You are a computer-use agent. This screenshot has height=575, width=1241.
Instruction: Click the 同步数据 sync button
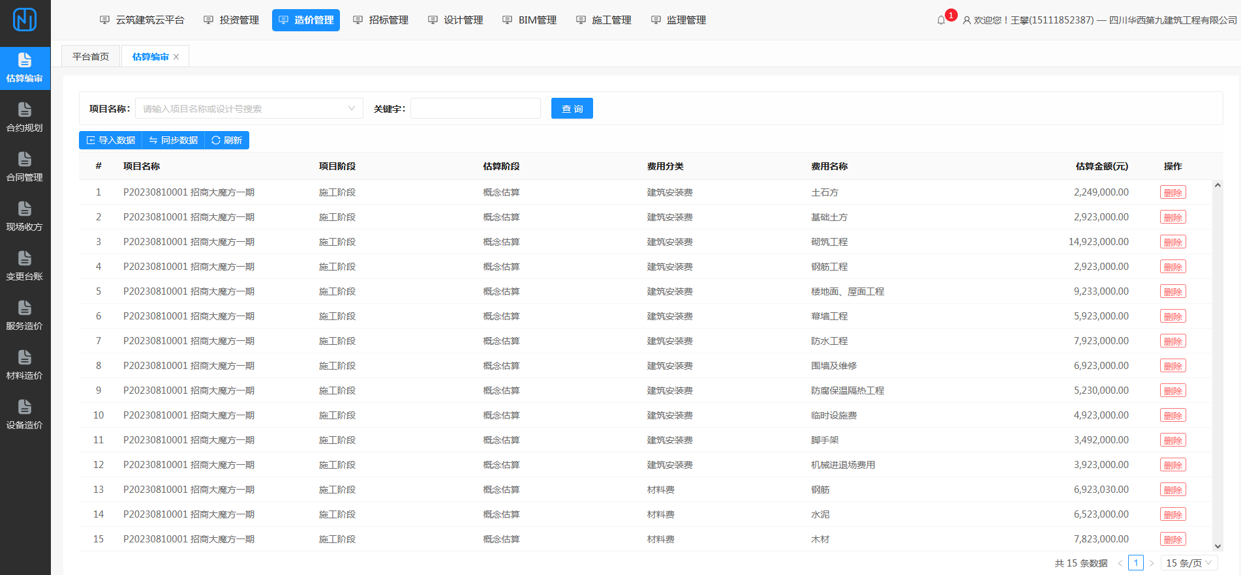174,140
